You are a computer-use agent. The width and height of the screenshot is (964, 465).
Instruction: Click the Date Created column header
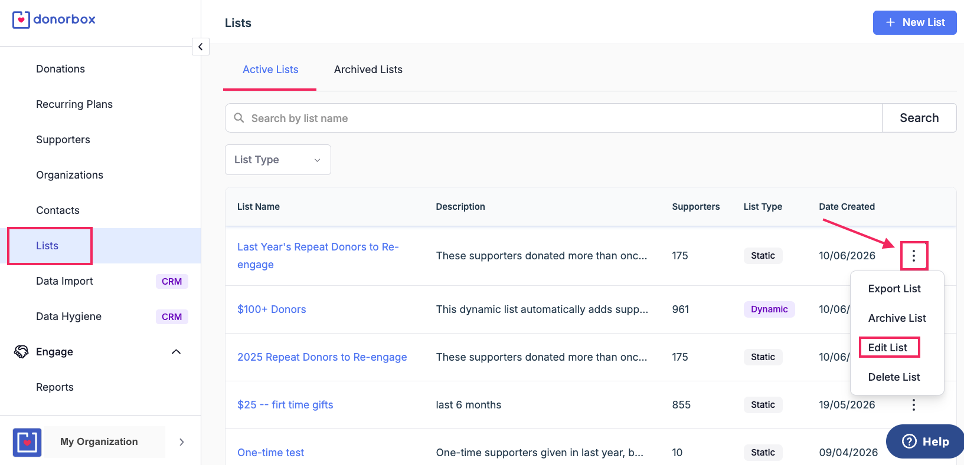[x=847, y=207]
